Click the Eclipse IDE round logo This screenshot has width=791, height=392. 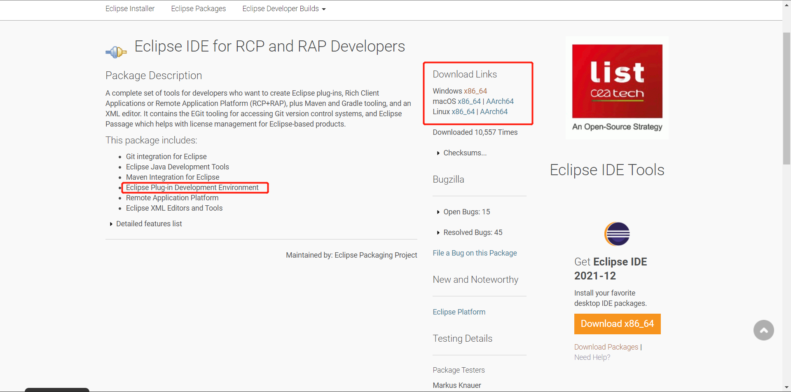pos(617,234)
